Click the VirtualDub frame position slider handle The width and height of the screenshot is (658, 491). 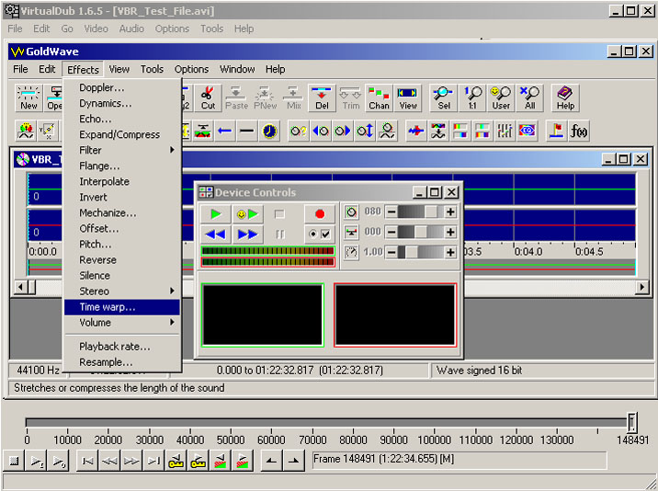coord(632,422)
